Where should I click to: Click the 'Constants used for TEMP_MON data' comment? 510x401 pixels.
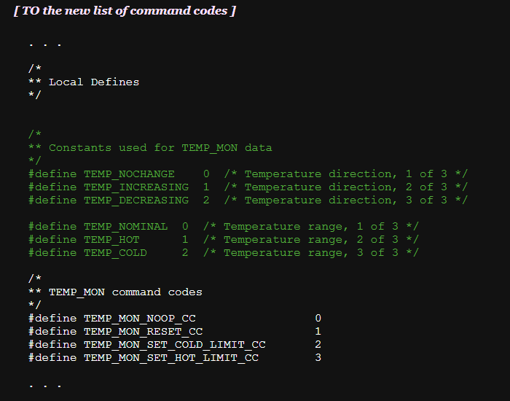[160, 148]
